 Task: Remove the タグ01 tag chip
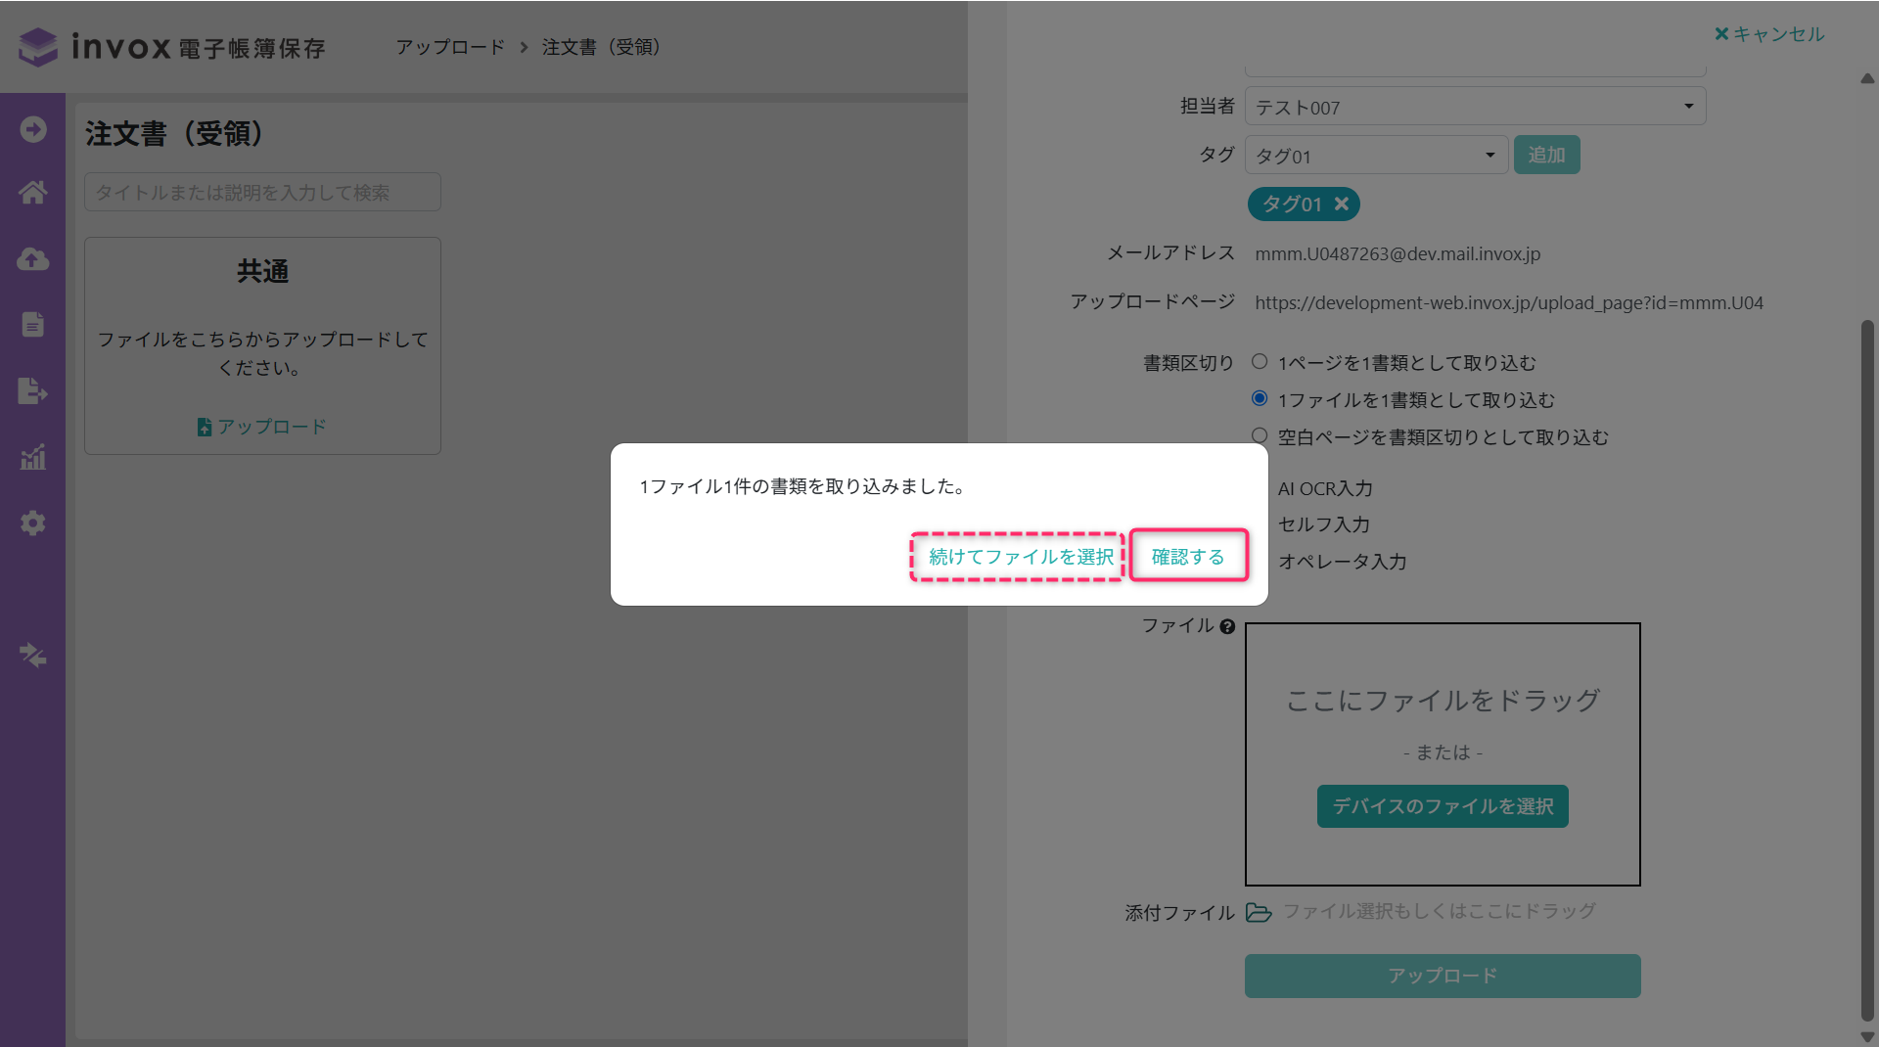1342,204
